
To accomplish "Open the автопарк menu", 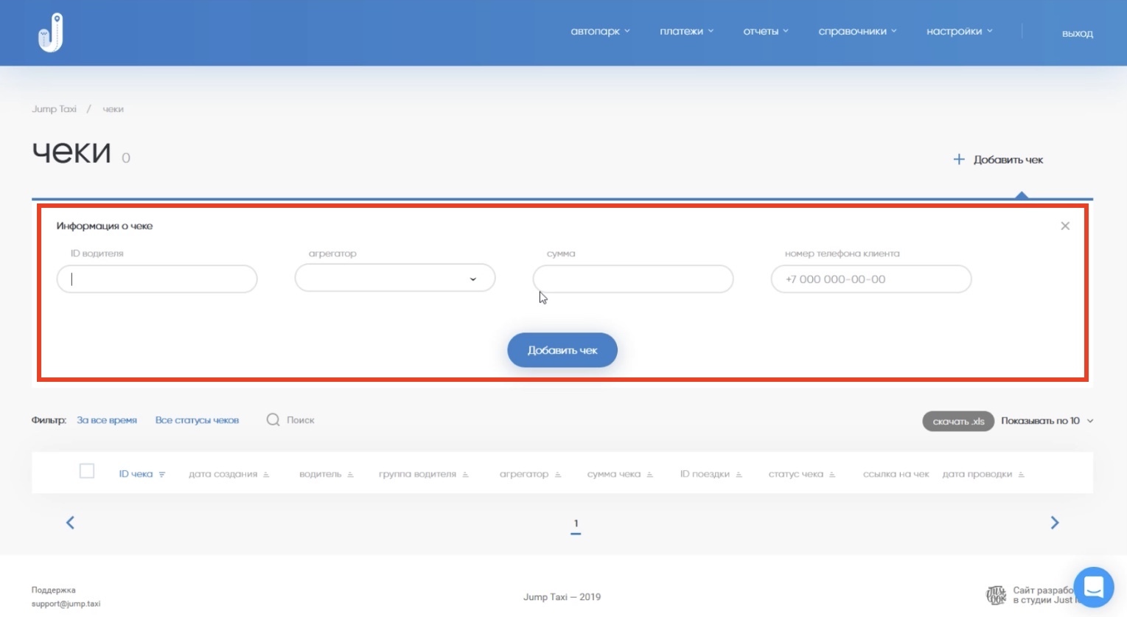I will 600,32.
